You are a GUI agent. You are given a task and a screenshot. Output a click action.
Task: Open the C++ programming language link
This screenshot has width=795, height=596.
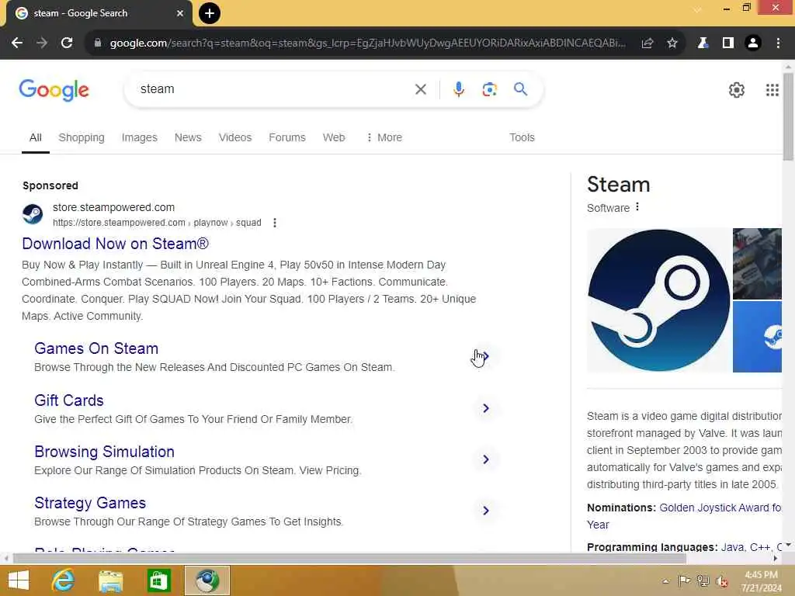tap(760, 547)
